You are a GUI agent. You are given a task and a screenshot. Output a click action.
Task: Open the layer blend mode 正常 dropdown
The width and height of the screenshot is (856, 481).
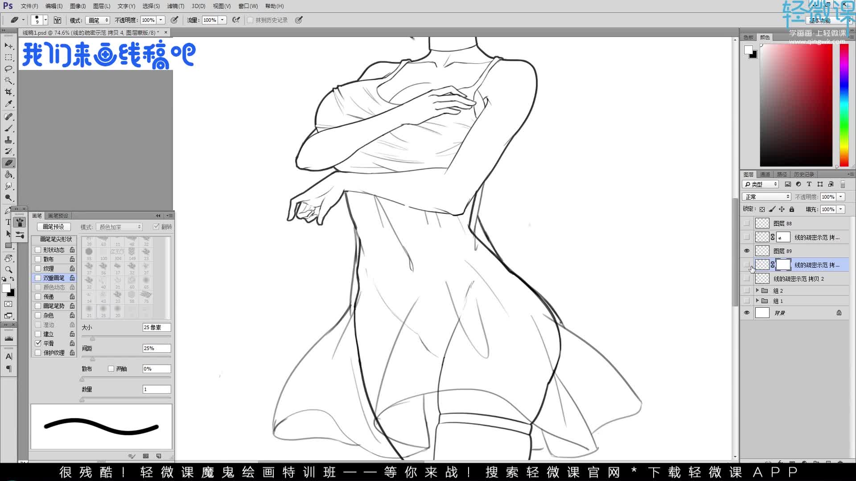coord(767,197)
